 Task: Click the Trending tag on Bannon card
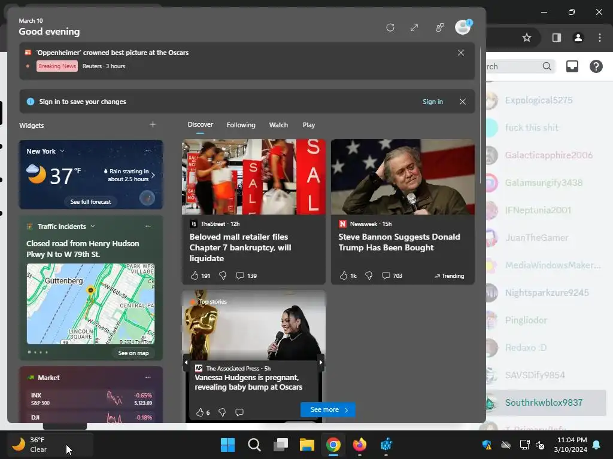tap(449, 276)
